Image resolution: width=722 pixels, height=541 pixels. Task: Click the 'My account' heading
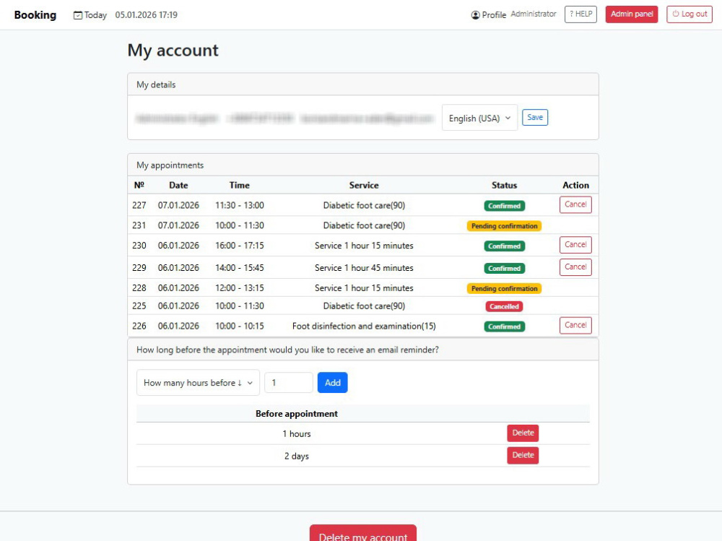pyautogui.click(x=173, y=51)
